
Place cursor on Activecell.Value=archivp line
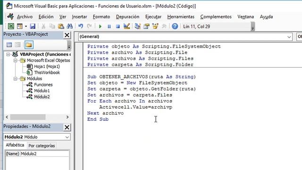pyautogui.click(x=135, y=107)
